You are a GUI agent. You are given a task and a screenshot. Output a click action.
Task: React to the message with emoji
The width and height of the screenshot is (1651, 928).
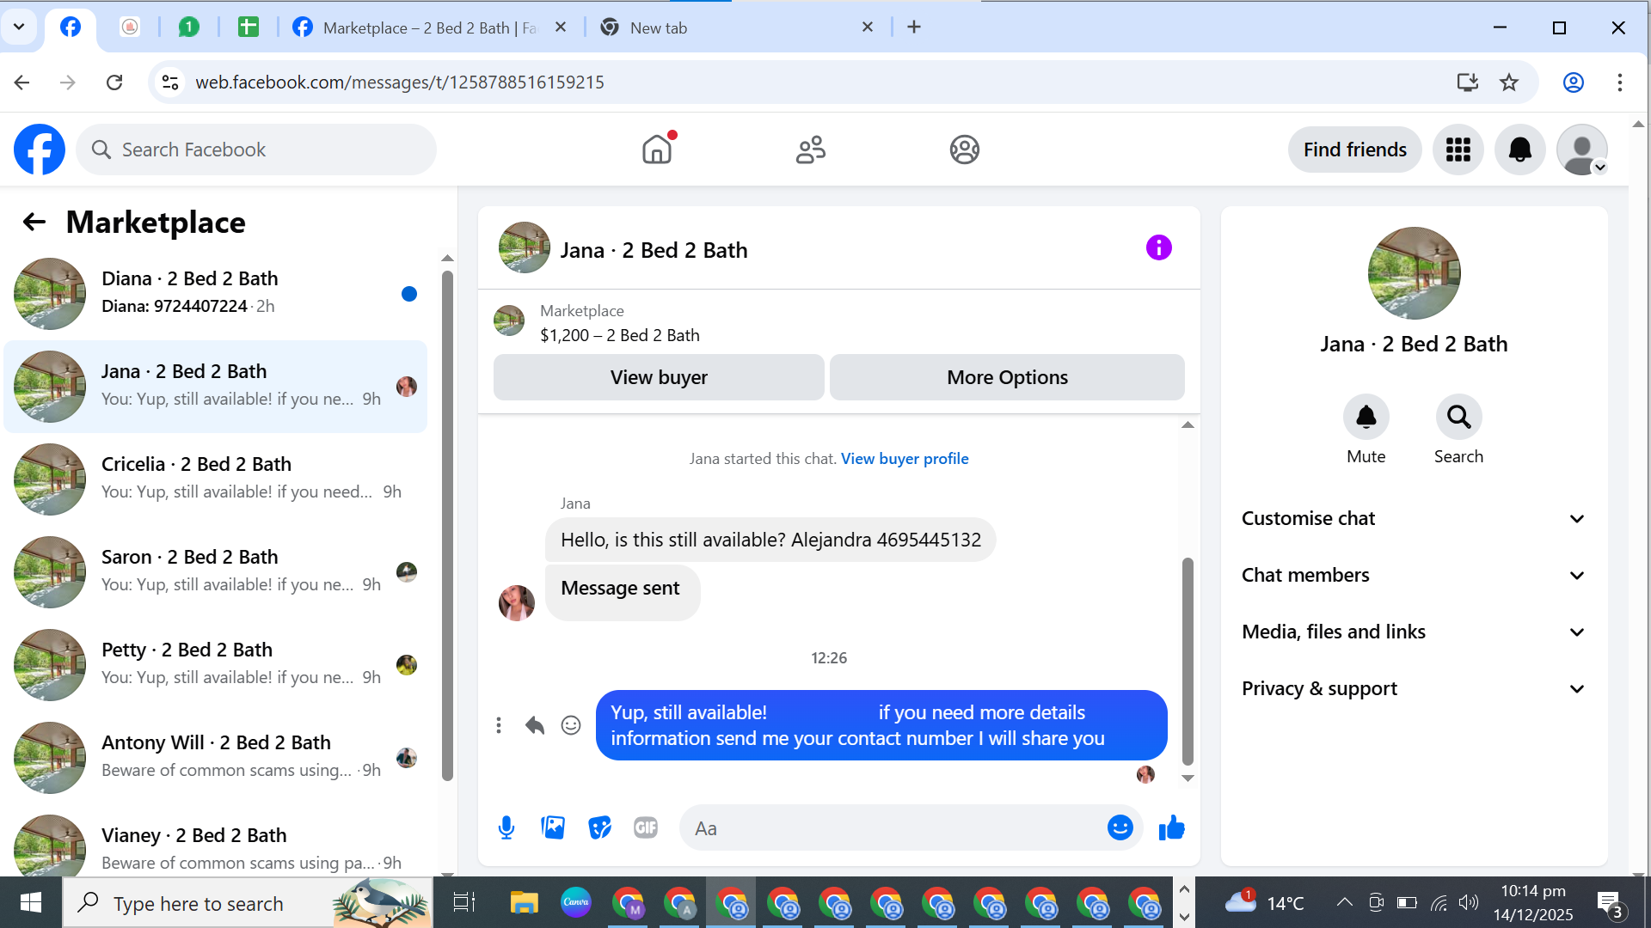pyautogui.click(x=571, y=725)
